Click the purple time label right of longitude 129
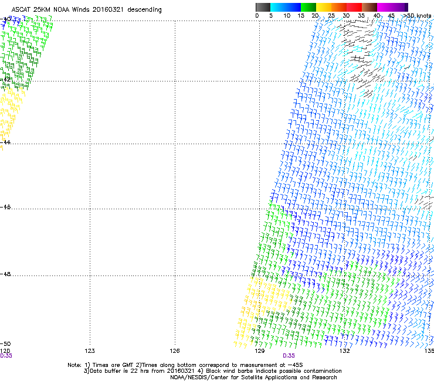Image resolution: width=434 pixels, height=381 pixels. 289,356
